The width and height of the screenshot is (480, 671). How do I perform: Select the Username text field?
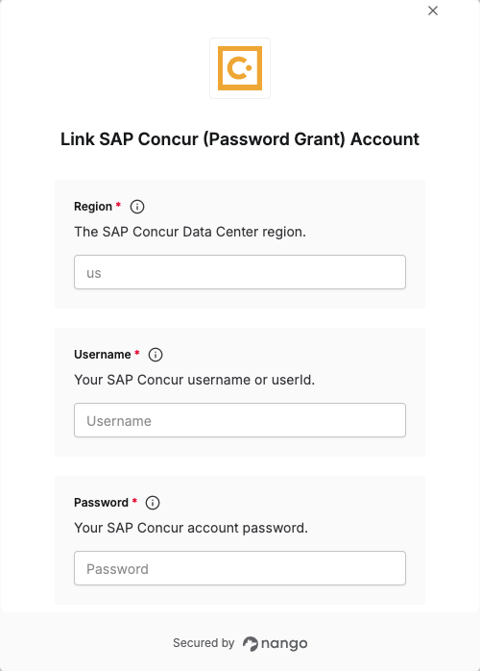coord(240,420)
